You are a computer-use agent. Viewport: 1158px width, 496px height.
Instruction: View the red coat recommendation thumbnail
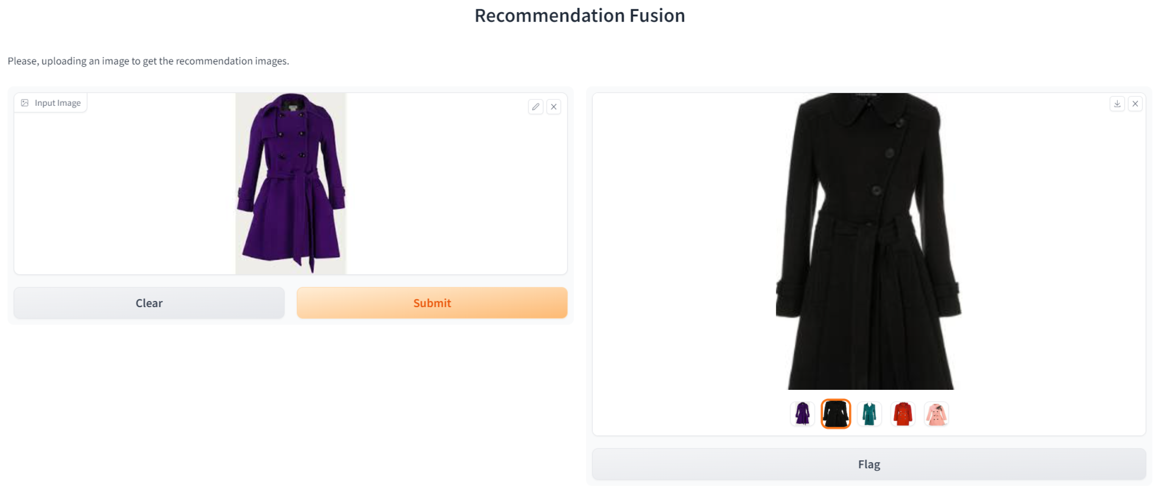tap(903, 413)
